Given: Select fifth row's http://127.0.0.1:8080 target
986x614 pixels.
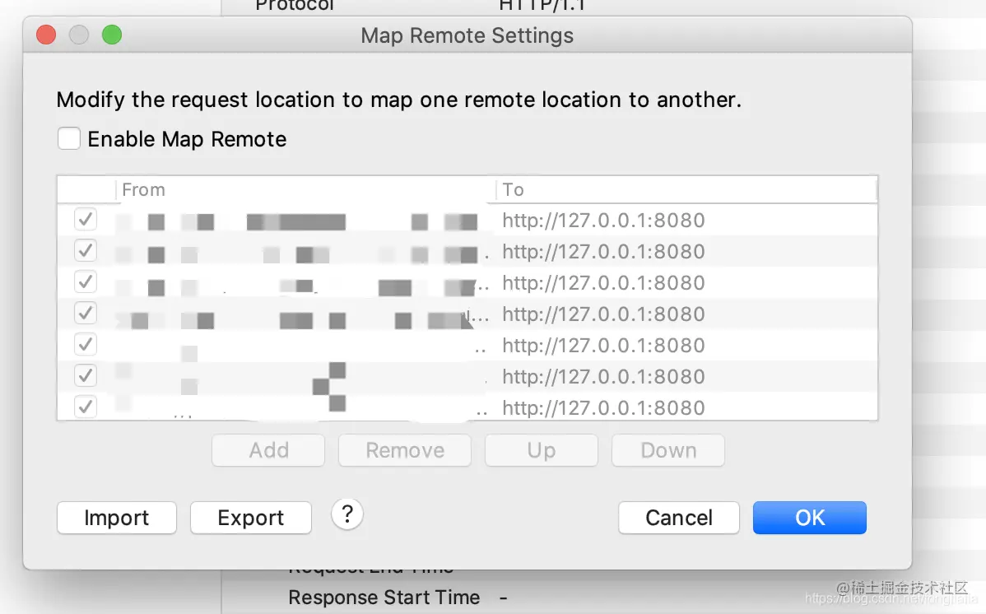Looking at the screenshot, I should (603, 346).
